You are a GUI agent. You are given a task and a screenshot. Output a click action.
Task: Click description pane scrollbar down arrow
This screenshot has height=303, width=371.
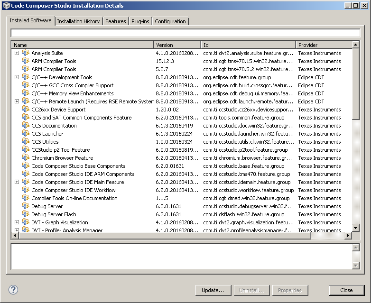tap(356, 266)
